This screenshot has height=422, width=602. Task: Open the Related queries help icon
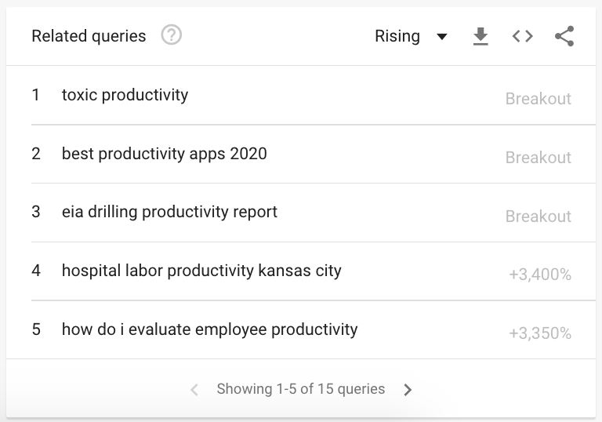171,36
